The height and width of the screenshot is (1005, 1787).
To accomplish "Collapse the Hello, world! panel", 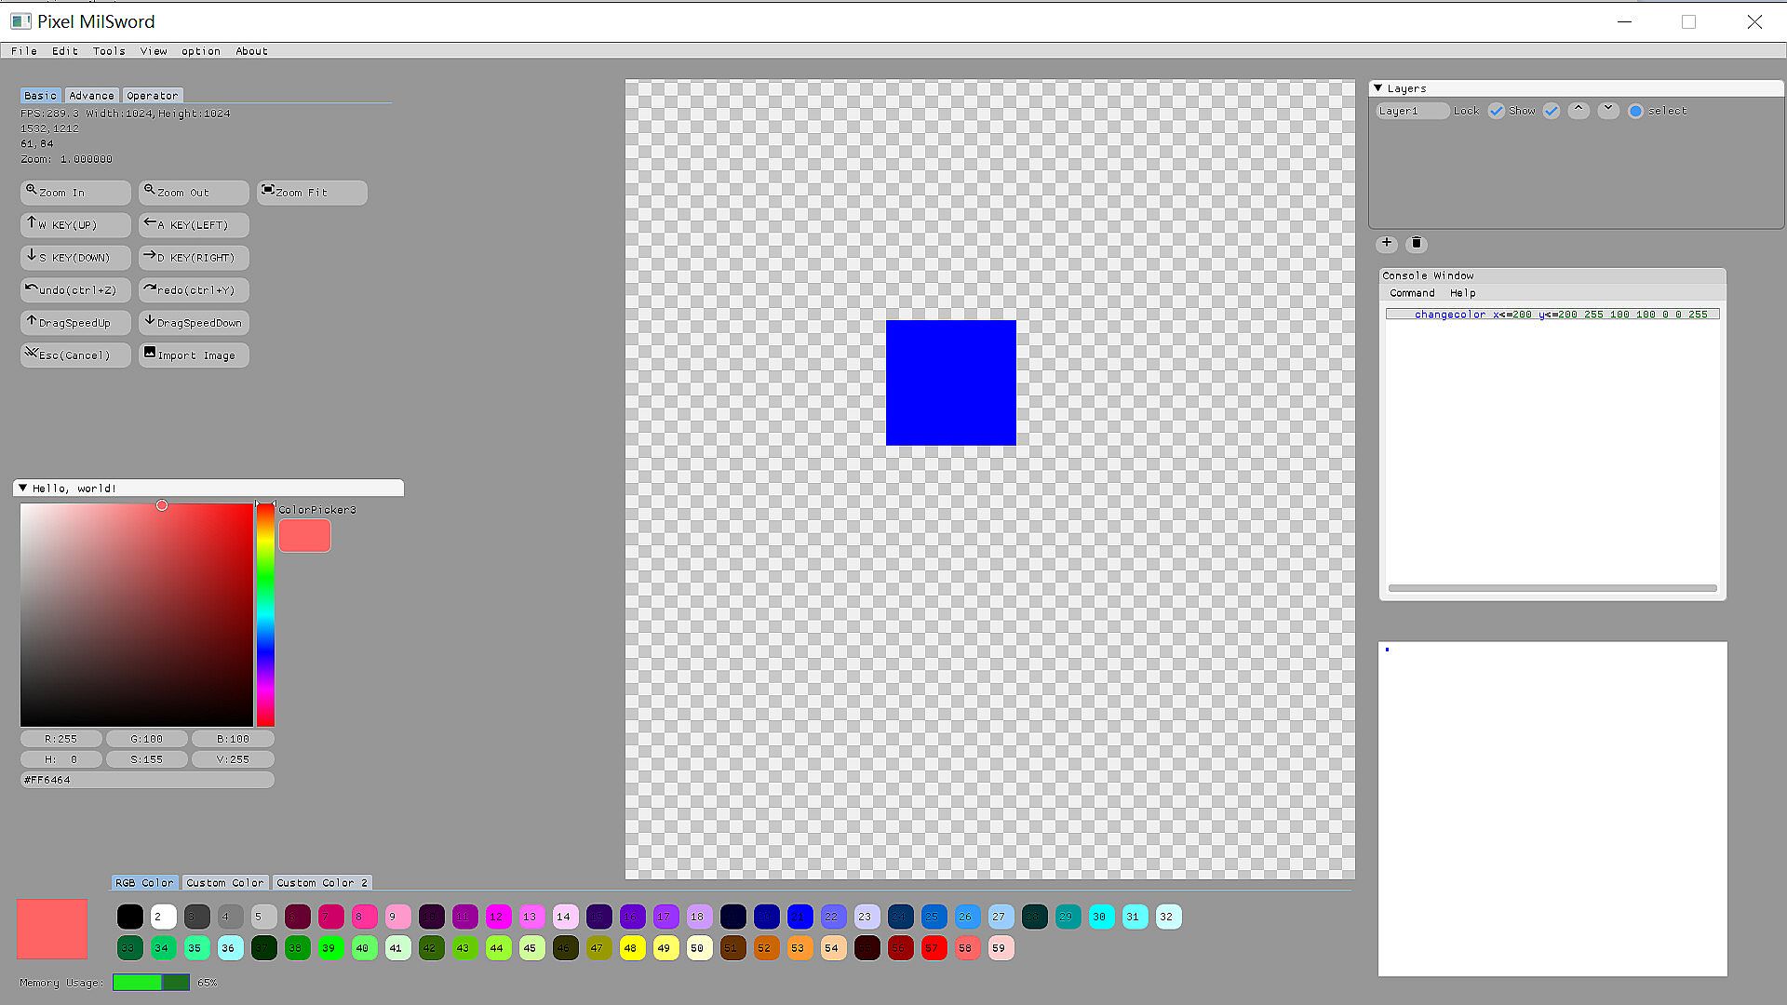I will [x=23, y=488].
